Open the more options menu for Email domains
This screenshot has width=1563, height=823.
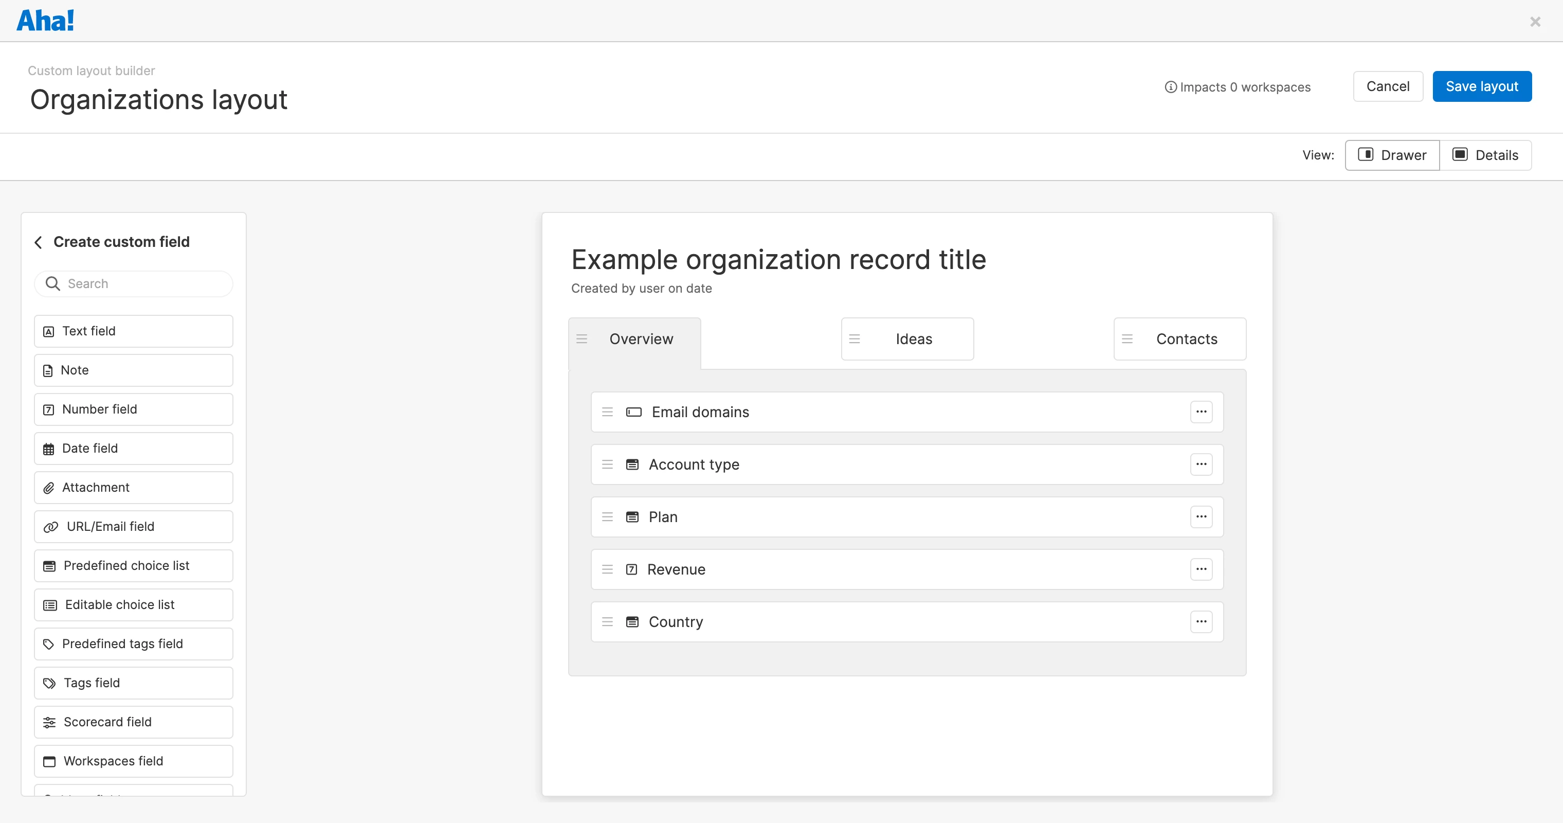point(1201,412)
